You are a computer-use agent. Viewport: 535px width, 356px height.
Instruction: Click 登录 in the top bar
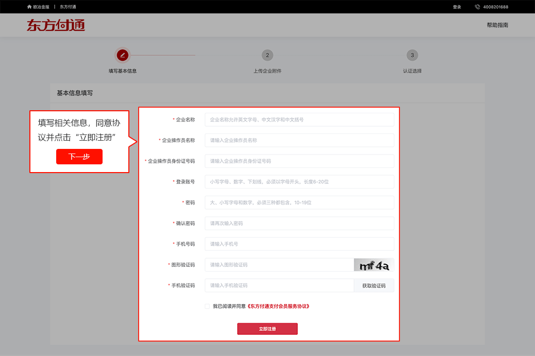(x=457, y=7)
